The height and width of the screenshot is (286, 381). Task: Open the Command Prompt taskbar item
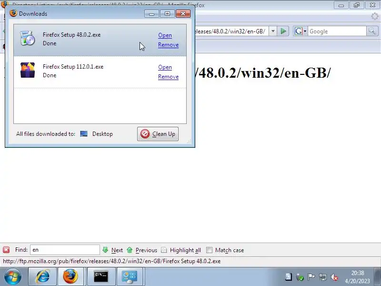[x=101, y=276]
